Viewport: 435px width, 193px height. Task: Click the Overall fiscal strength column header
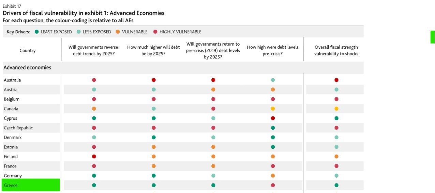click(336, 50)
